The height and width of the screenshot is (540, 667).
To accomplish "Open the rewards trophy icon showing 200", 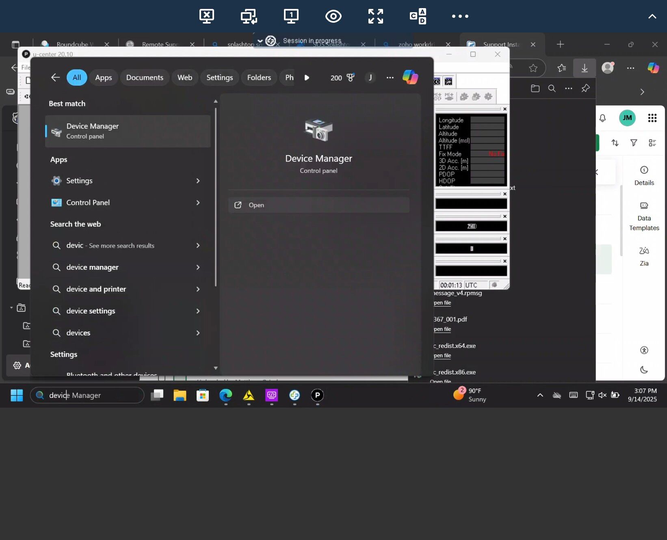I will point(342,78).
